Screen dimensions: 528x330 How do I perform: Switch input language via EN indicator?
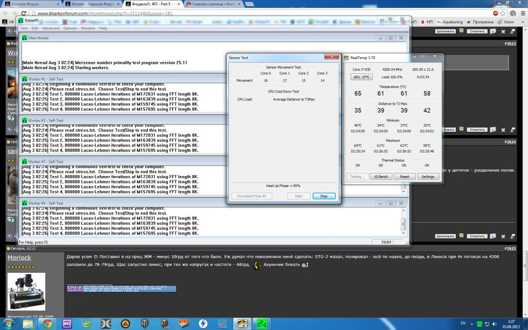463,323
